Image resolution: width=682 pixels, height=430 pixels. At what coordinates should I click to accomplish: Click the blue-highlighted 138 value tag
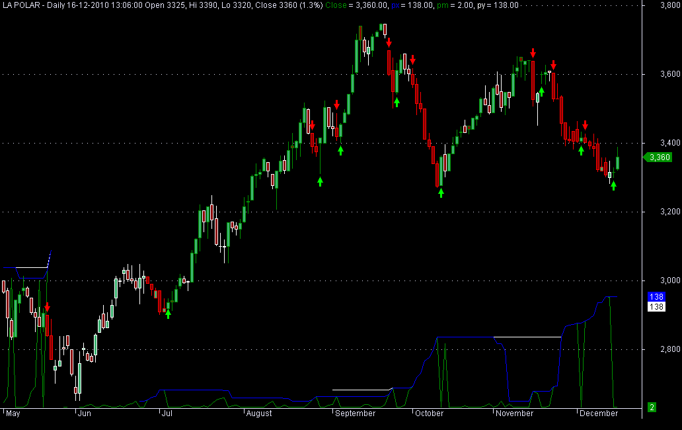click(x=656, y=296)
